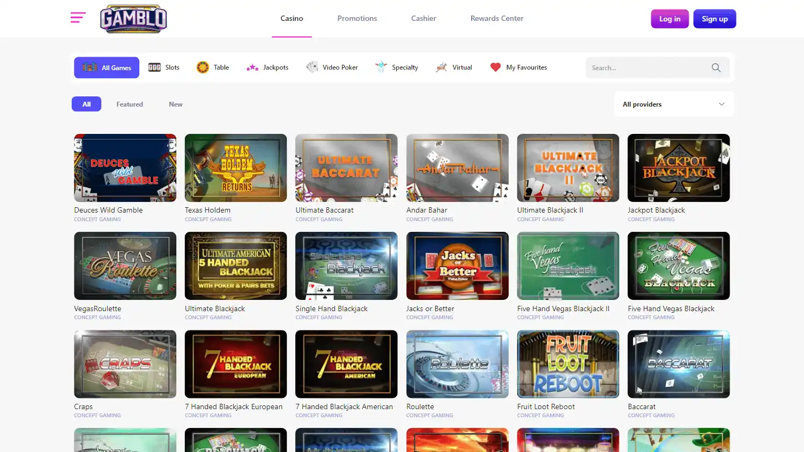Open the Promotions page
Screen dimensions: 804x452
[x=357, y=18]
